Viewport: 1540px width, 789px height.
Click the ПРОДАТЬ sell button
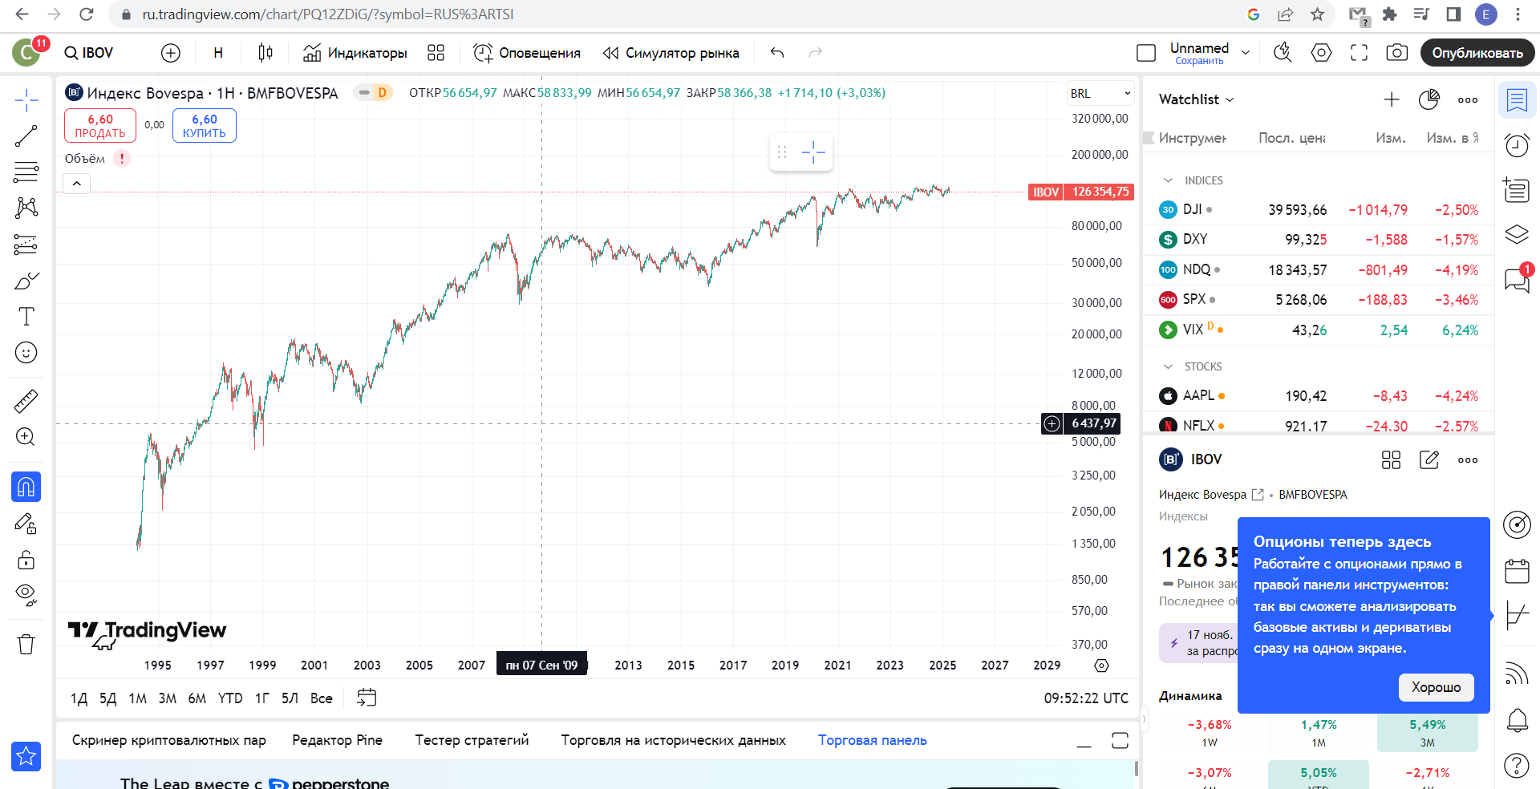click(100, 126)
